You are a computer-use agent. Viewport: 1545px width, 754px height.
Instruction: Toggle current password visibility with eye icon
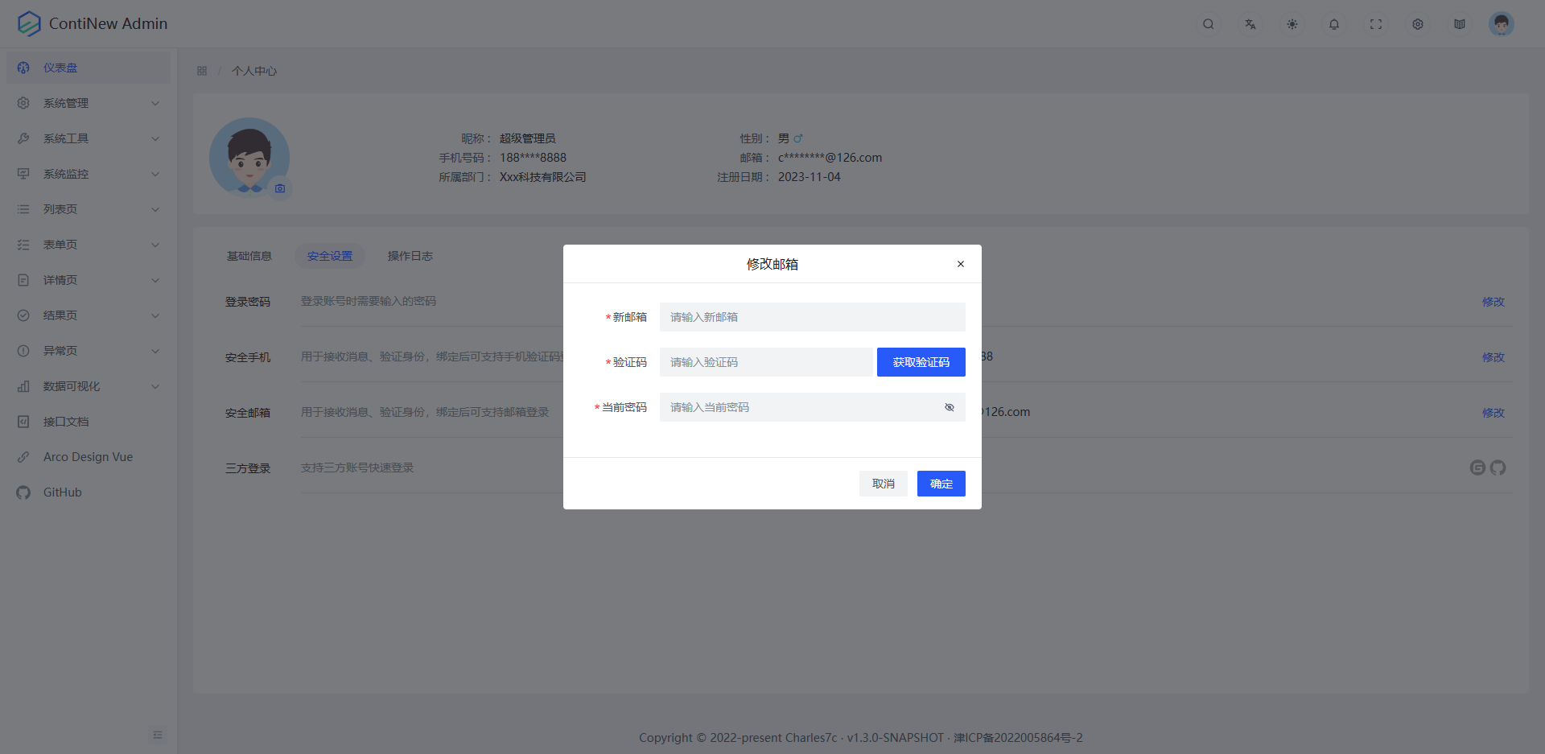tap(950, 407)
